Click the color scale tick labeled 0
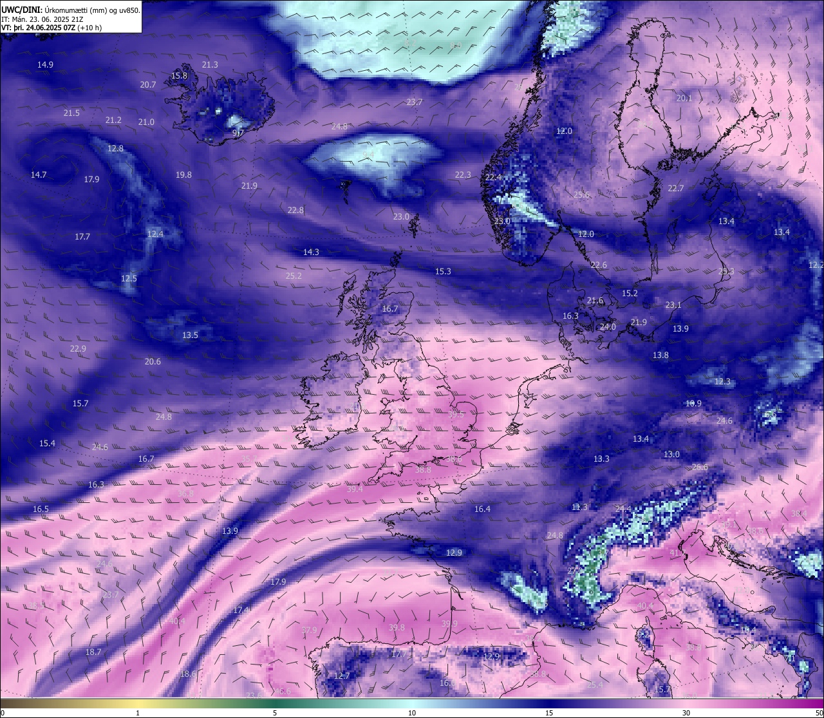824x718 pixels. pos(3,713)
